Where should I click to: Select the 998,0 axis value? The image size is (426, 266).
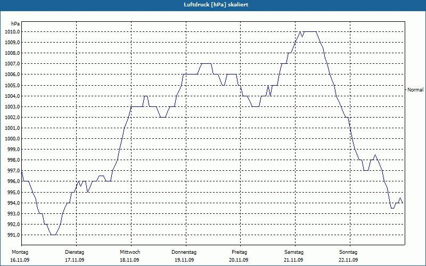(x=13, y=160)
